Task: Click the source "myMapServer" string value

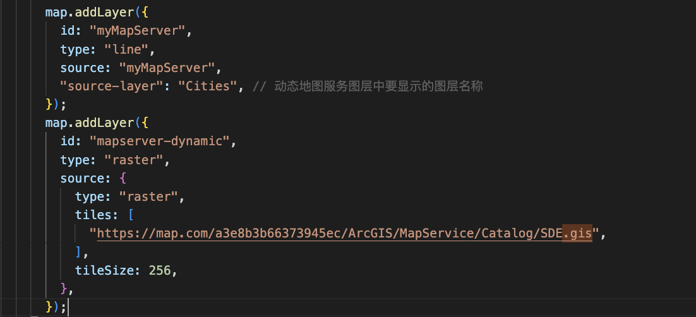Action: [x=167, y=68]
